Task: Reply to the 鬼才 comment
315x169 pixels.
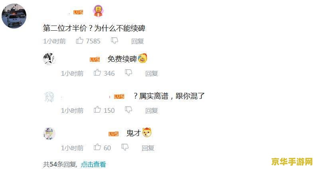Action: [148, 148]
